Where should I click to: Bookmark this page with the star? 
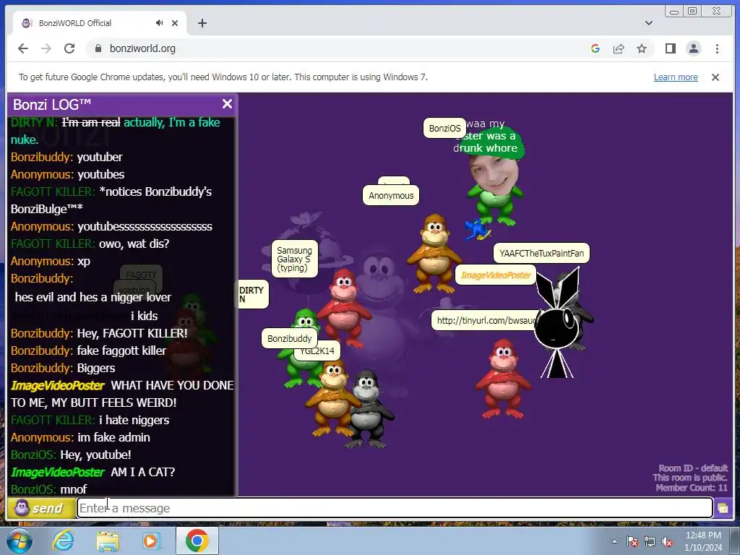642,48
